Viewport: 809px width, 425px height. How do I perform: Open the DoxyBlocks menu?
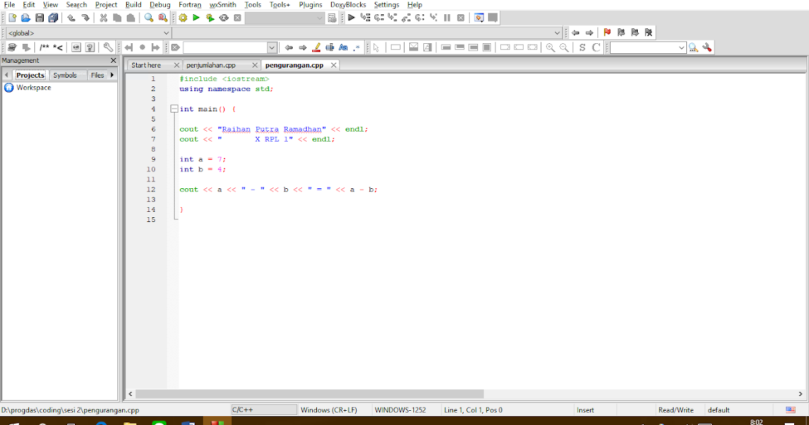click(348, 5)
